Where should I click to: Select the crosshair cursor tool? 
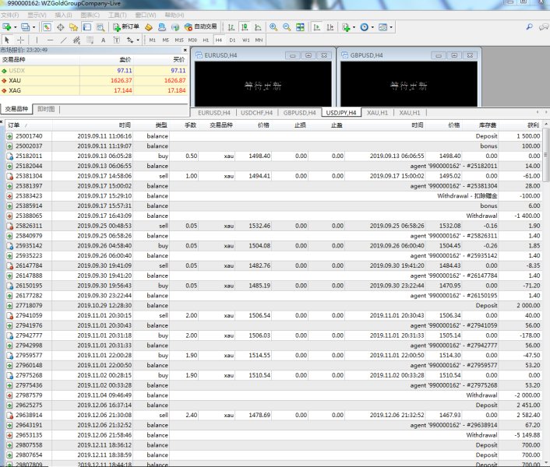point(21,40)
